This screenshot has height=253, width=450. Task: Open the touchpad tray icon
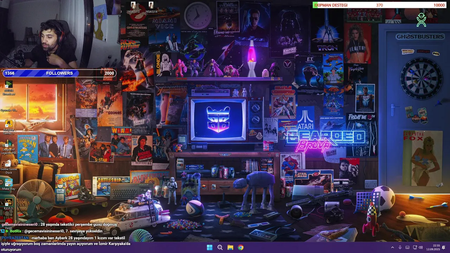pyautogui.click(x=407, y=247)
